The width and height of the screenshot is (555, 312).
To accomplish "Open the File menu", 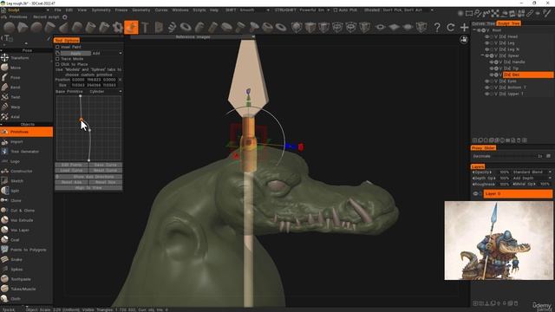I will 58,10.
